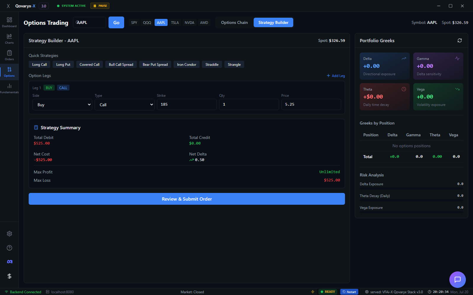Viewport: 473px width, 295px height.
Task: Open the Discord icon in sidebar
Action: 9,262
